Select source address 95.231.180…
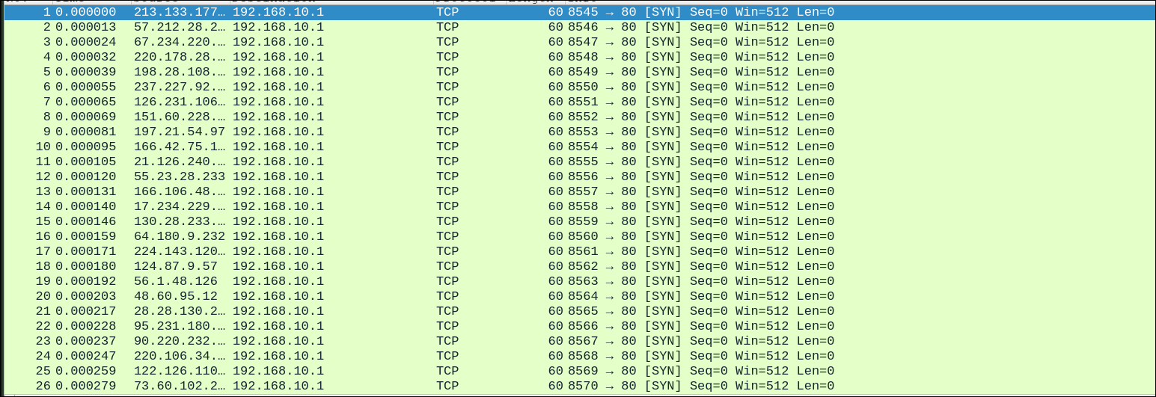The width and height of the screenshot is (1156, 397). 180,326
